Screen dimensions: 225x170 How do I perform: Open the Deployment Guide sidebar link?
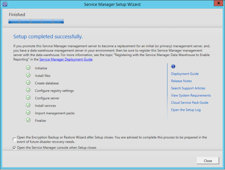pyautogui.click(x=185, y=74)
